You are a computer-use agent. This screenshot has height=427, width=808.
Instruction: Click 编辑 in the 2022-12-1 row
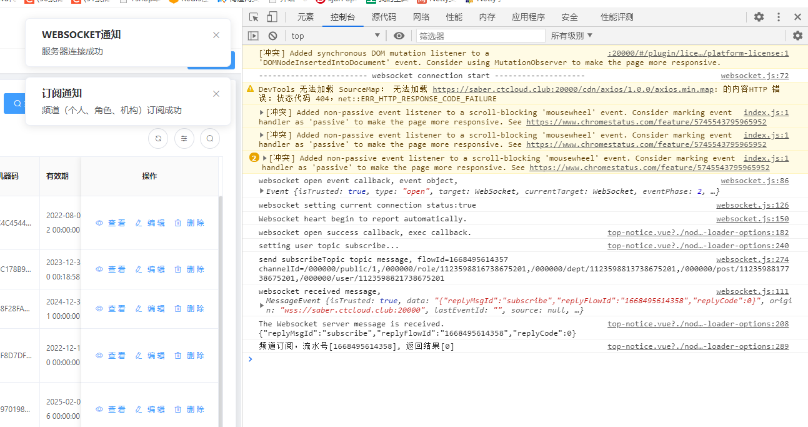pyautogui.click(x=150, y=356)
